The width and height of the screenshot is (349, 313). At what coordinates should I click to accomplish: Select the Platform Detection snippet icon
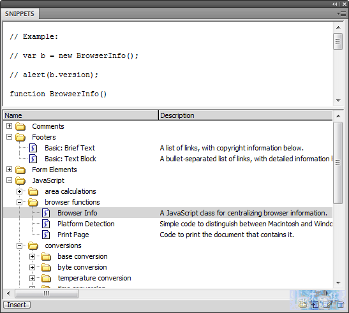tap(46, 224)
